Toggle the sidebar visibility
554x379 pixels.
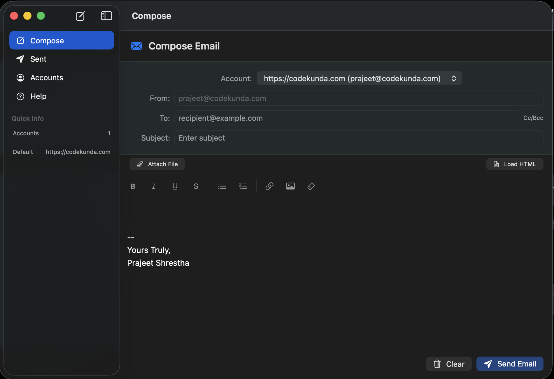[x=106, y=16]
